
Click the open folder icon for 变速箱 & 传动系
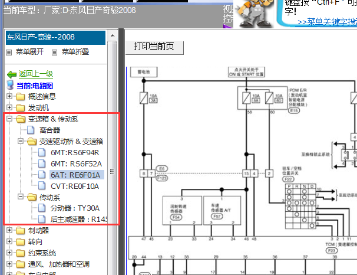click(x=21, y=119)
